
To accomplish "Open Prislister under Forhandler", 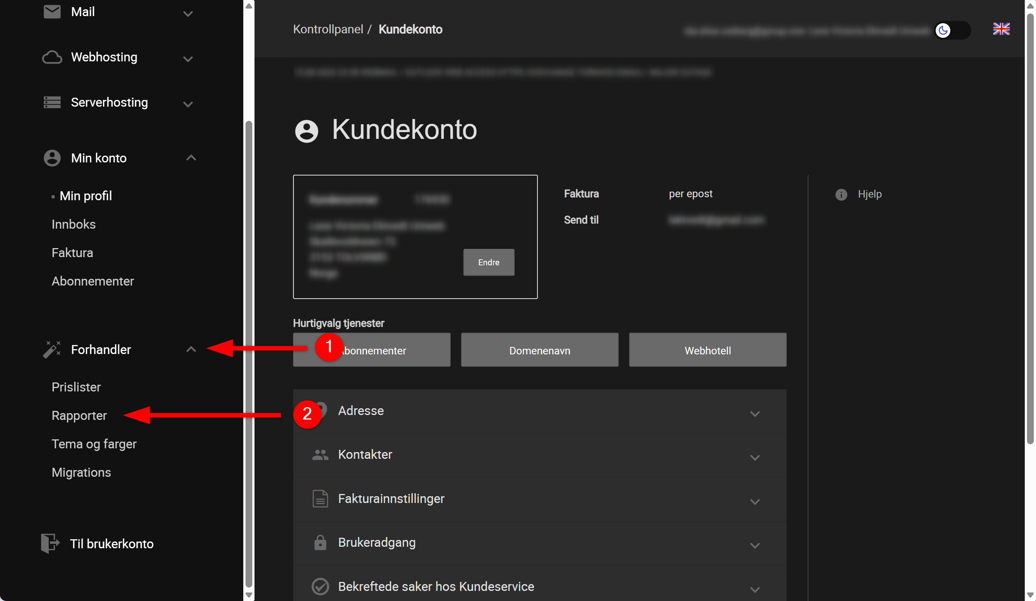I will [76, 387].
